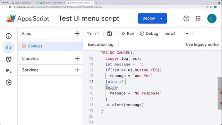Open the Triggers alarm clock icon

point(9,59)
